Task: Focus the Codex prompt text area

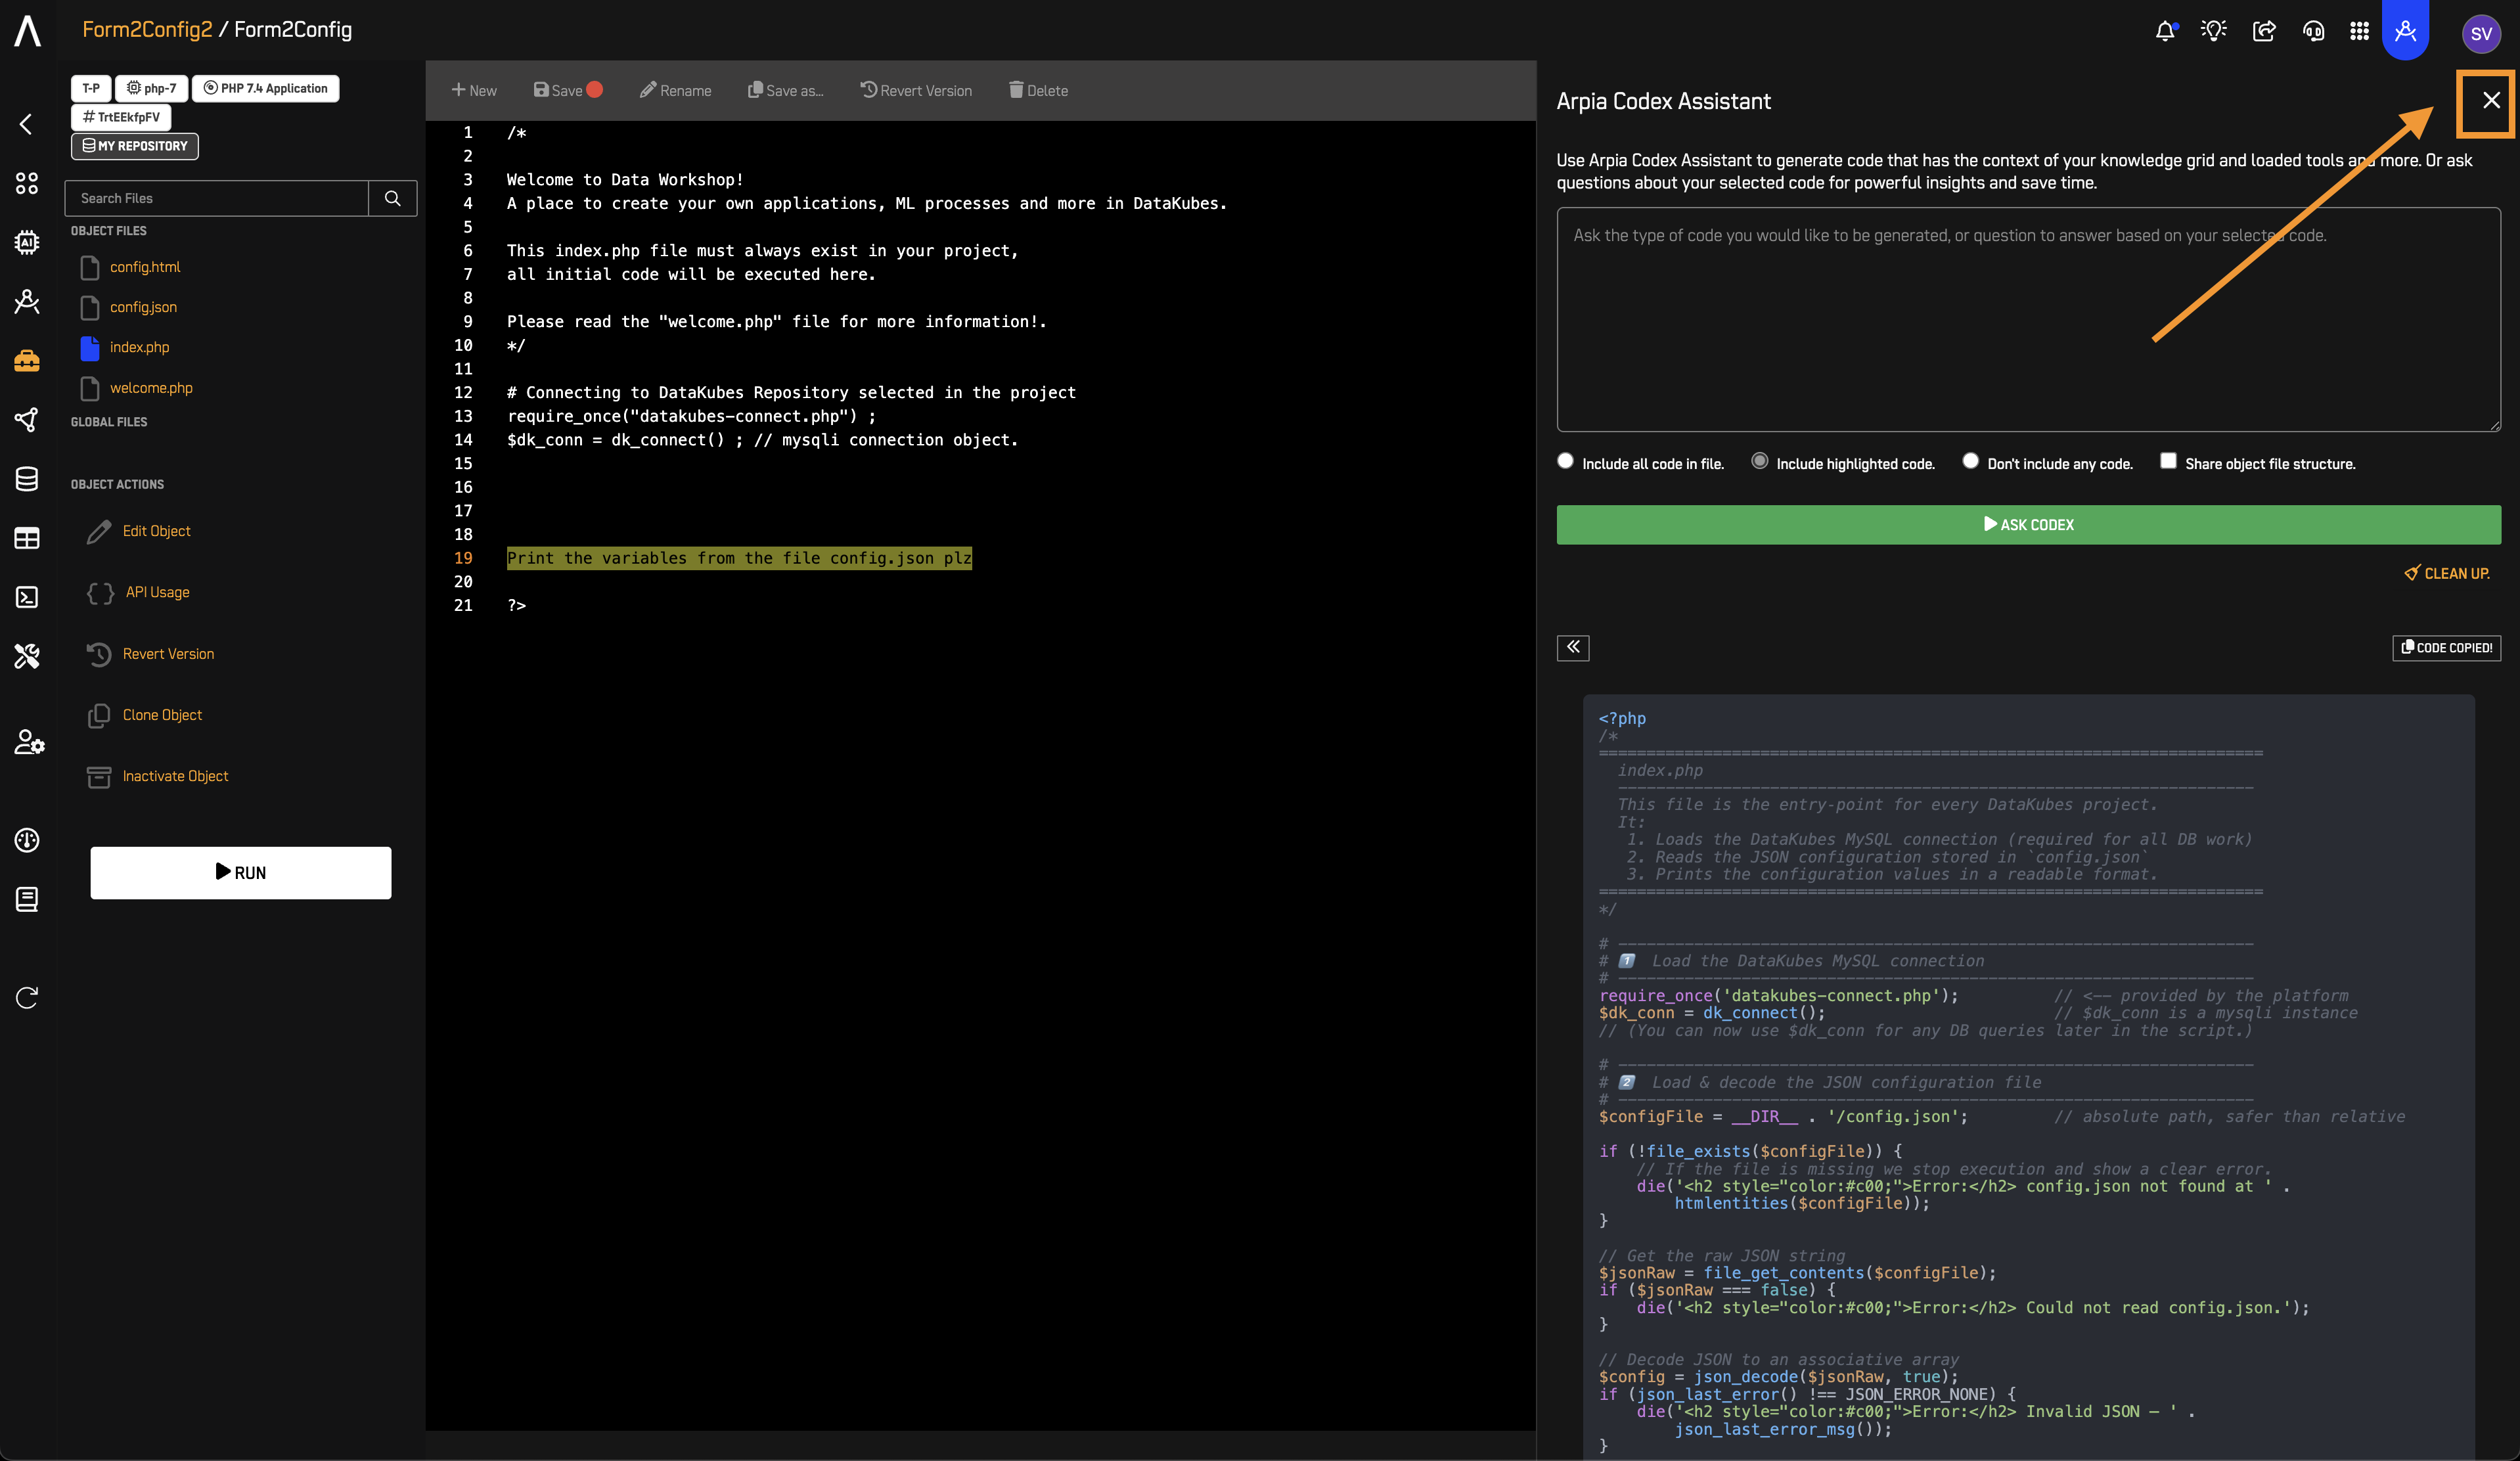Action: pyautogui.click(x=2028, y=319)
